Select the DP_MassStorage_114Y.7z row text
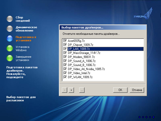This screenshot has height=121, width=161. pyautogui.click(x=84, y=53)
